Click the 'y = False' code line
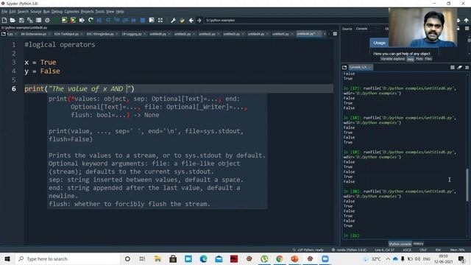This screenshot has height=265, width=471. point(42,71)
